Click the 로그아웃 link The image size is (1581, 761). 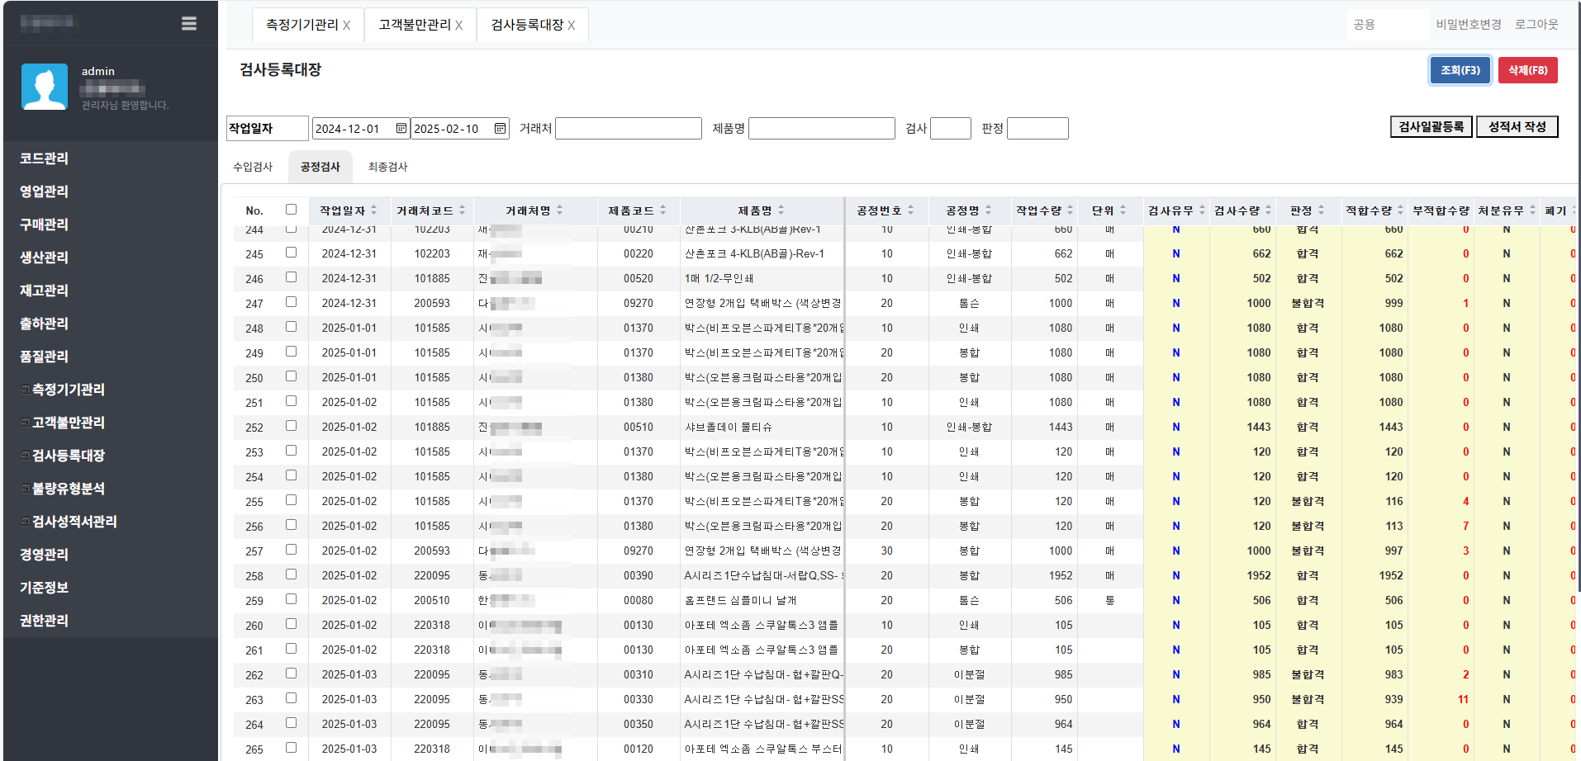[x=1536, y=25]
